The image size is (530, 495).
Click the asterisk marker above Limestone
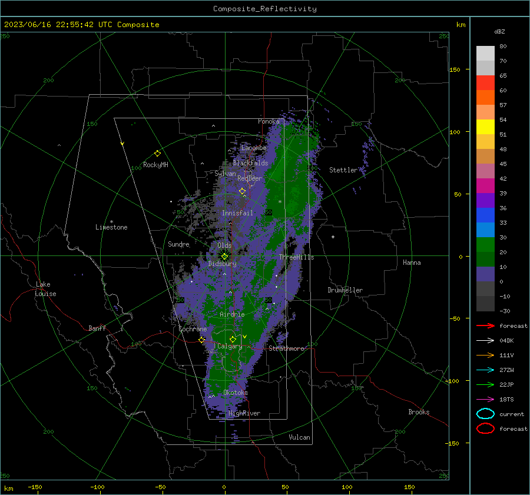[x=111, y=222]
